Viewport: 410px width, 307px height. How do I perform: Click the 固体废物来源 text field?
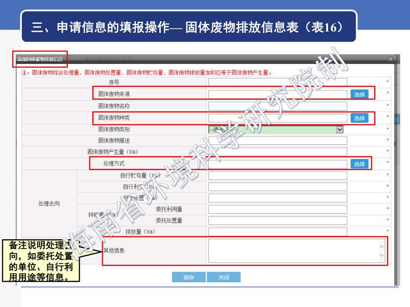tap(278, 94)
